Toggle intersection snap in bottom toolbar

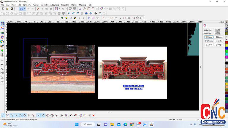[16, 115]
